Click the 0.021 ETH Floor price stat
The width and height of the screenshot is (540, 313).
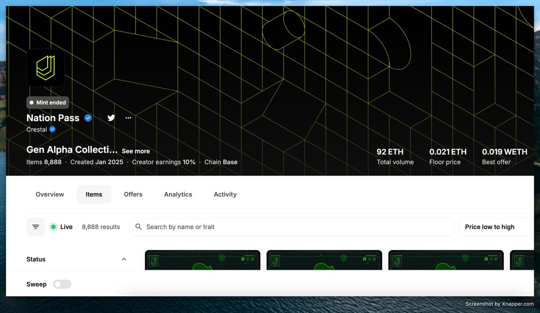448,157
